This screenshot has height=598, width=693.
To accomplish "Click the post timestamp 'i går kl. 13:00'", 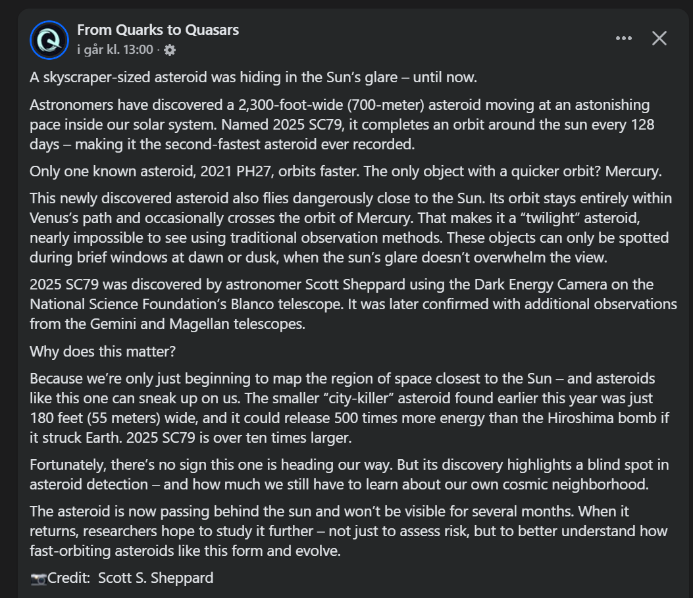I will [x=115, y=49].
